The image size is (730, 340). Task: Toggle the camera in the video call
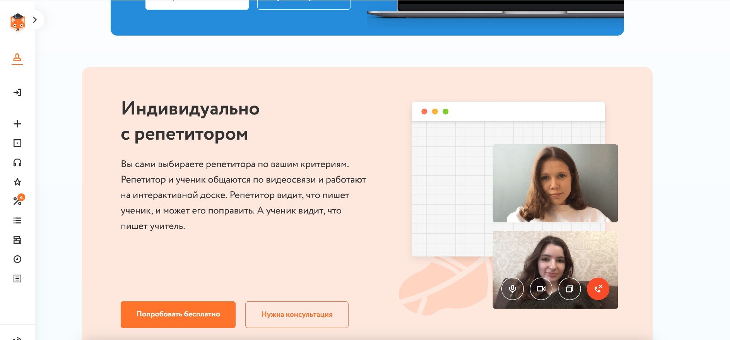(x=541, y=289)
